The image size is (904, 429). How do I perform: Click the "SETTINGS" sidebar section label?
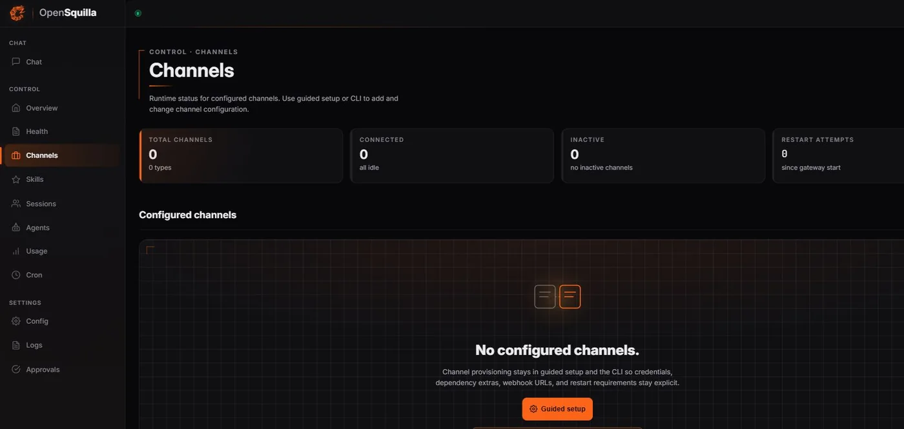click(x=25, y=303)
